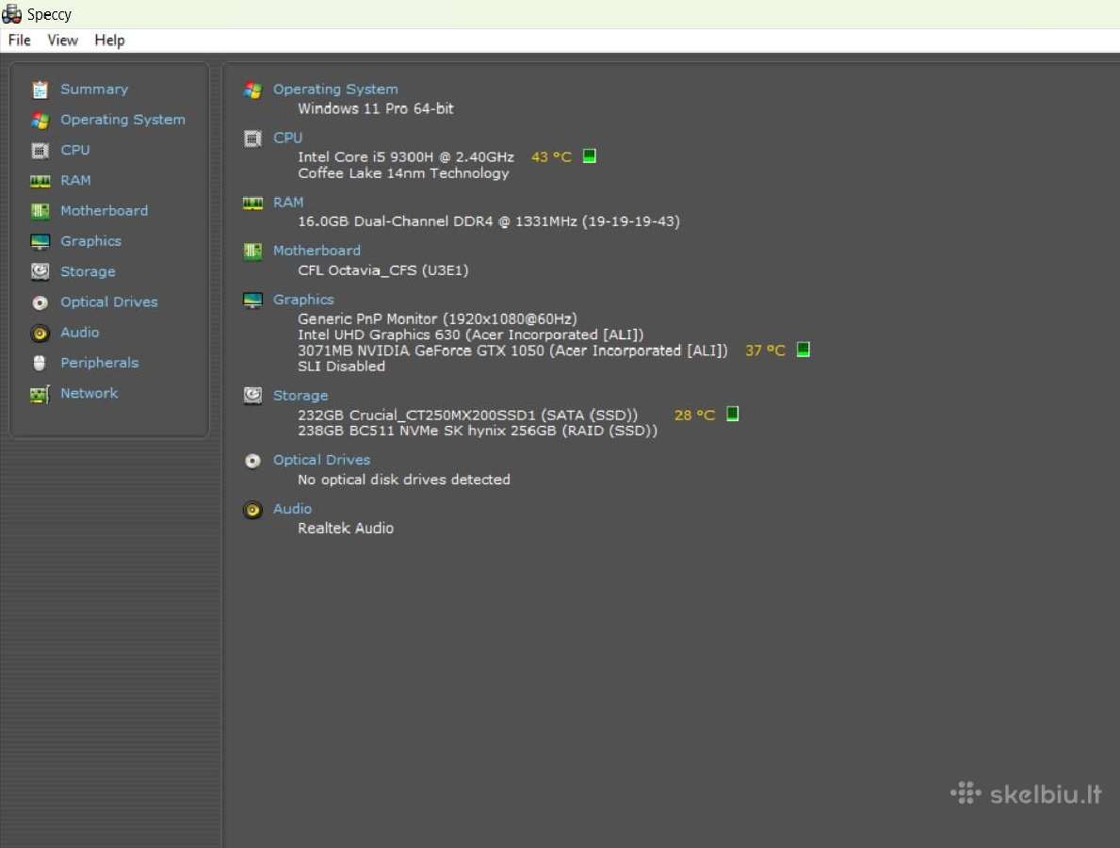The width and height of the screenshot is (1120, 848).
Task: Click the SLI Disabled text
Action: pyautogui.click(x=341, y=366)
